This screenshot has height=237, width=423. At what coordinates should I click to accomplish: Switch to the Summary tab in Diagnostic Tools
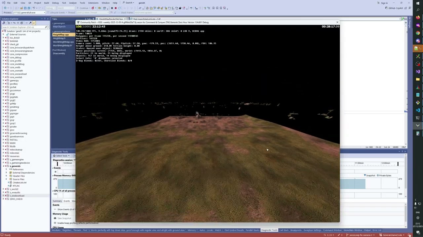(x=57, y=201)
